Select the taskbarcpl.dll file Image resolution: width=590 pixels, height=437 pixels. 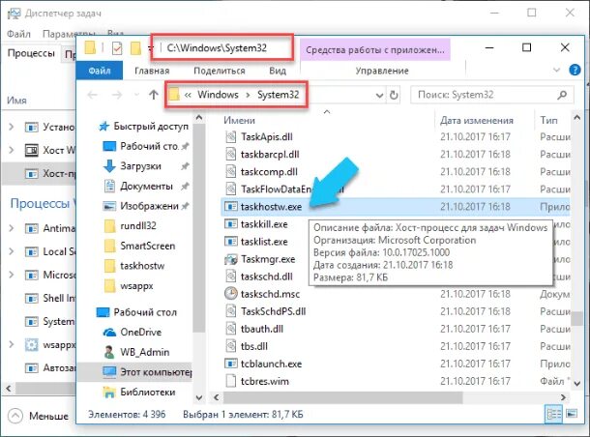[x=270, y=155]
